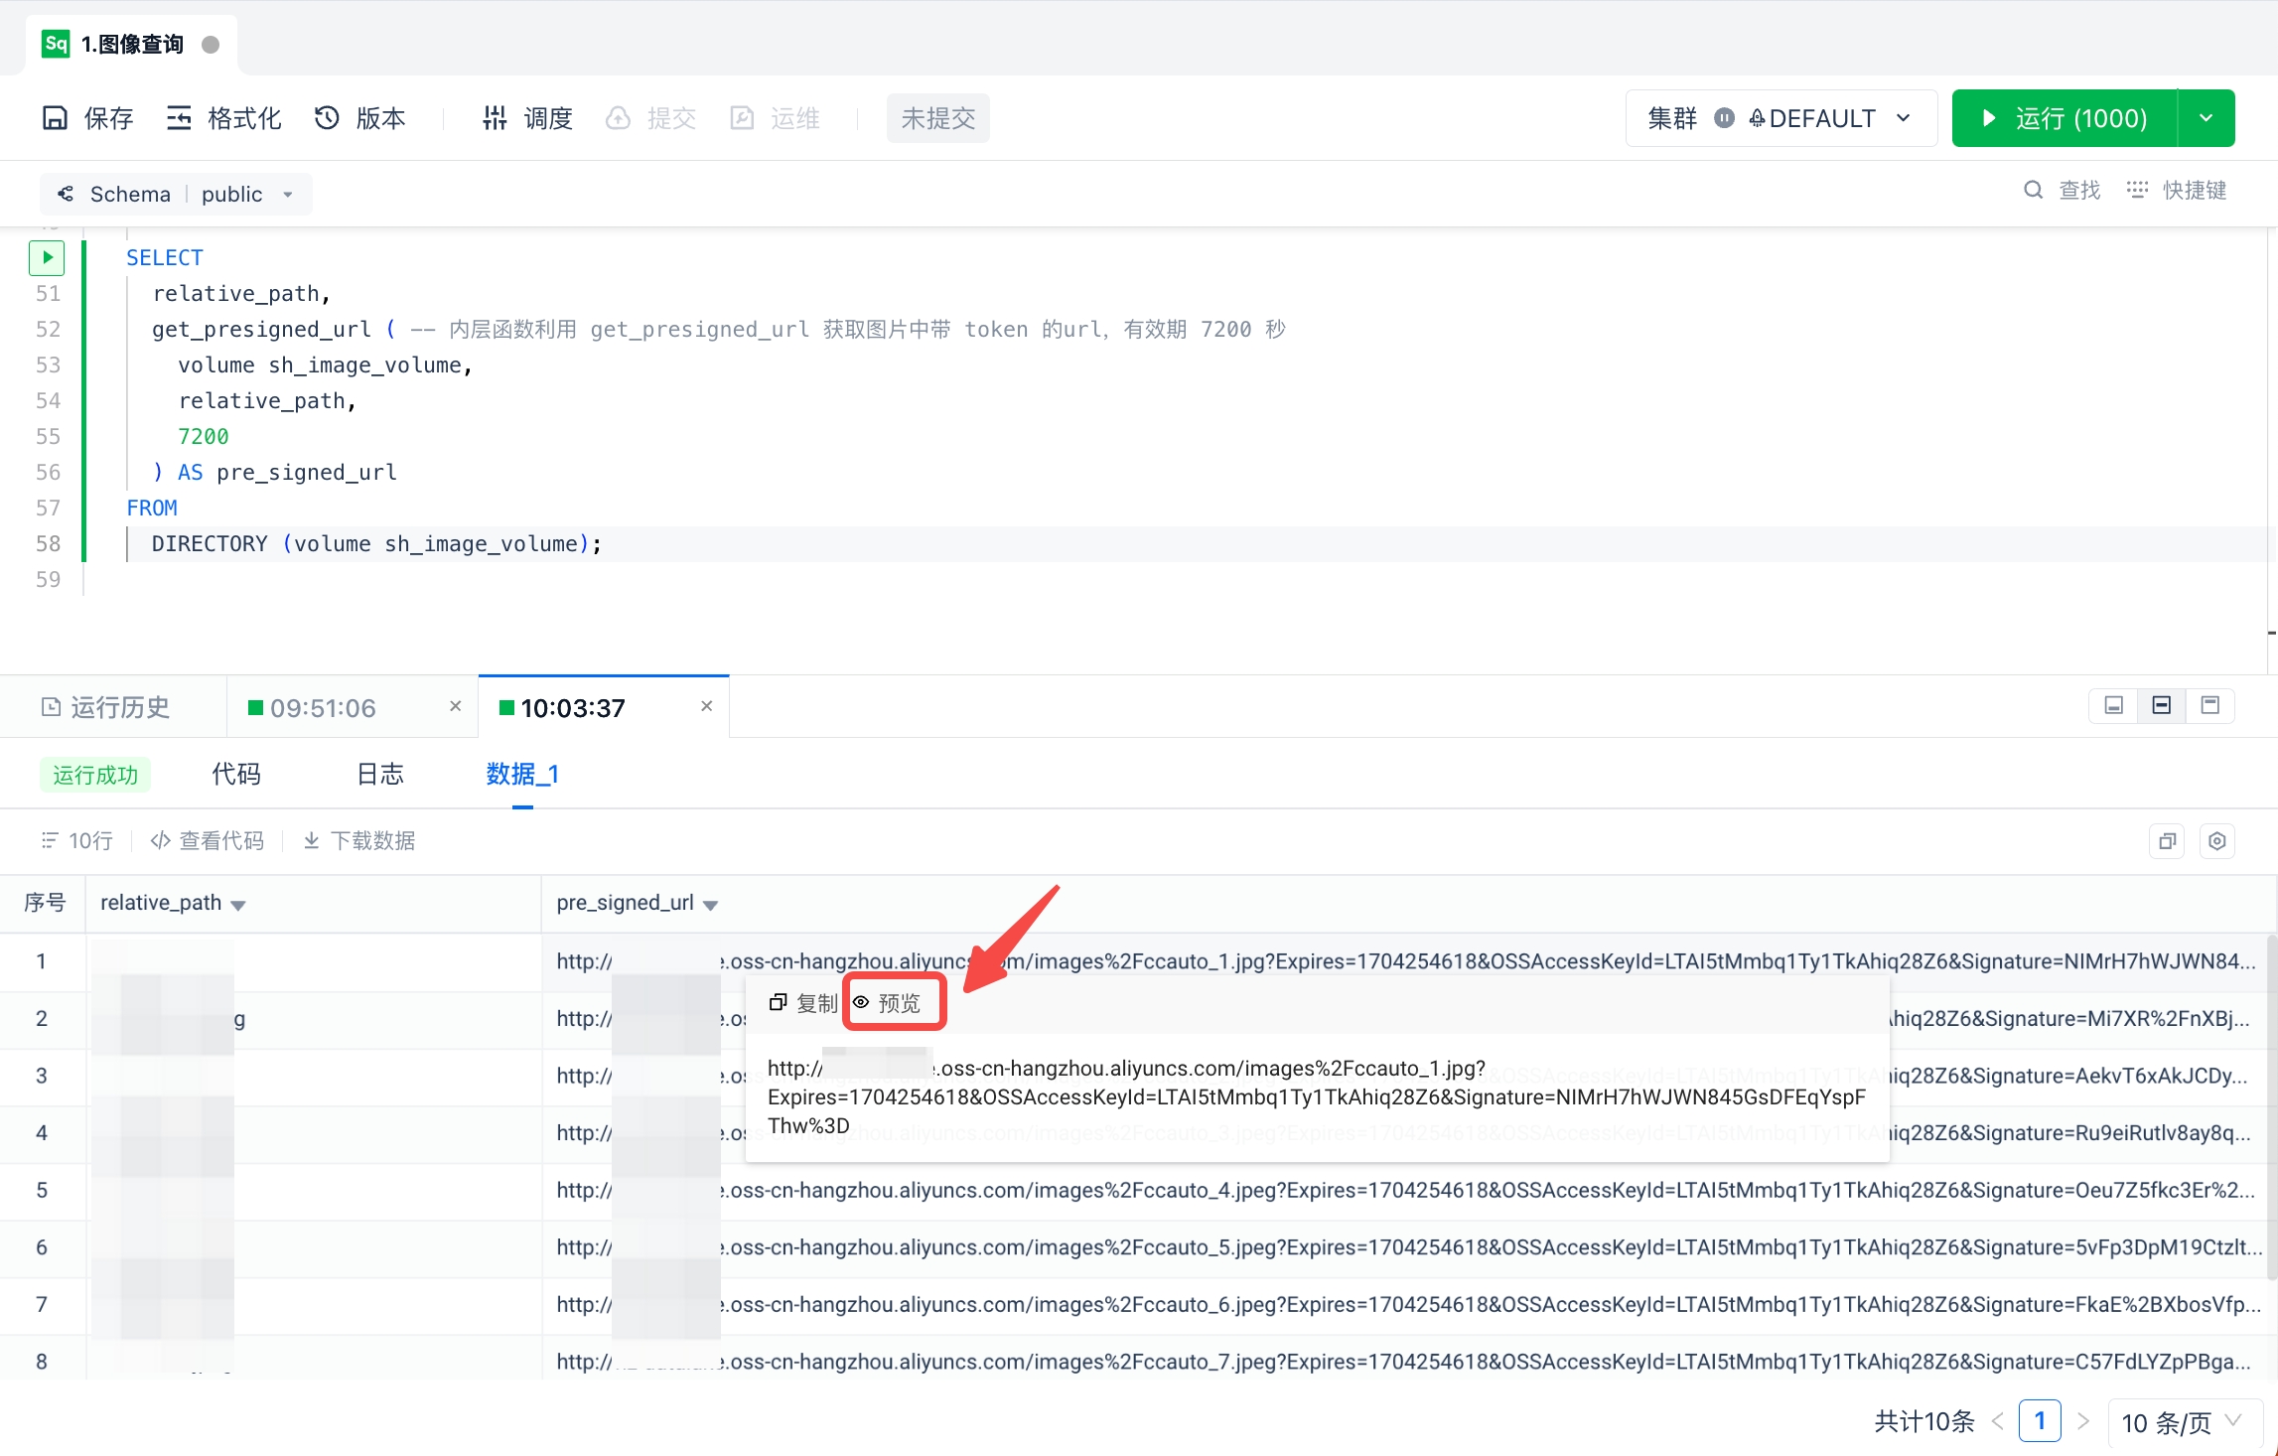
Task: Click the find (查找) search icon
Action: tap(2033, 190)
